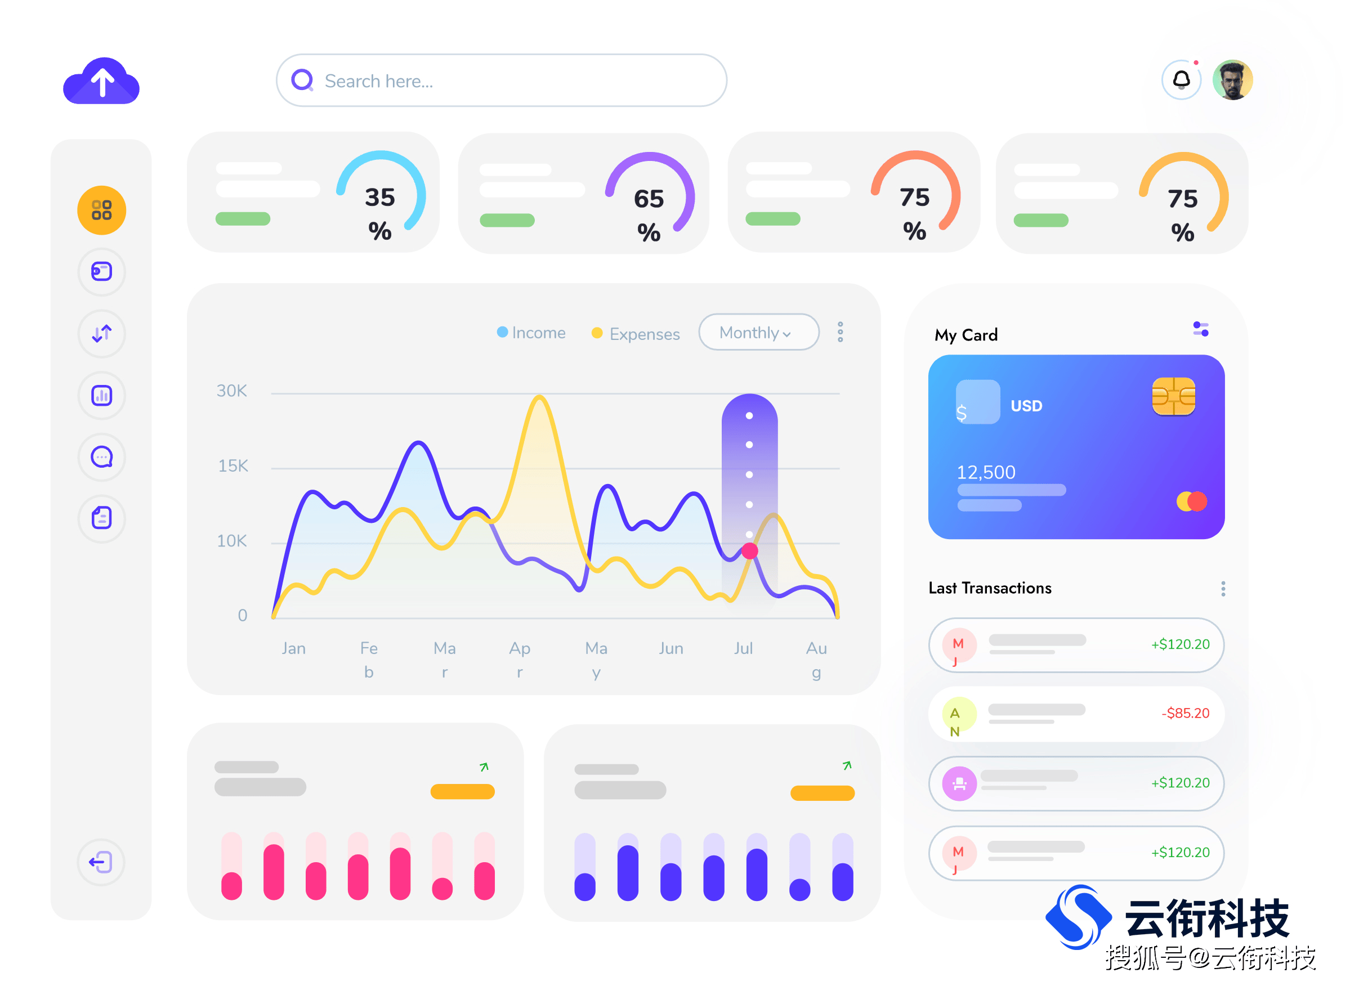Expand the Monthly dropdown in chart
This screenshot has width=1350, height=986.
click(x=754, y=334)
